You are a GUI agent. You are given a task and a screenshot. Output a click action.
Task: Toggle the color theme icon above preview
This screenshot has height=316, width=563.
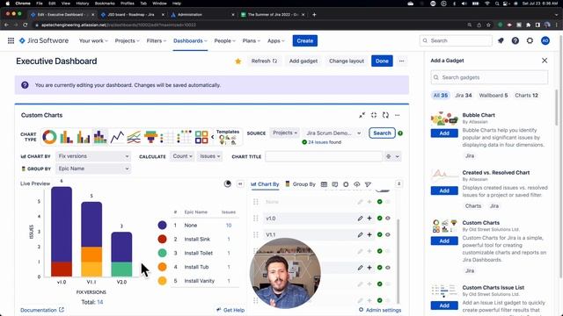click(227, 183)
